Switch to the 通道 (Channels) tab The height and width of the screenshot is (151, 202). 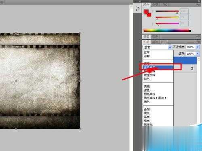[155, 42]
